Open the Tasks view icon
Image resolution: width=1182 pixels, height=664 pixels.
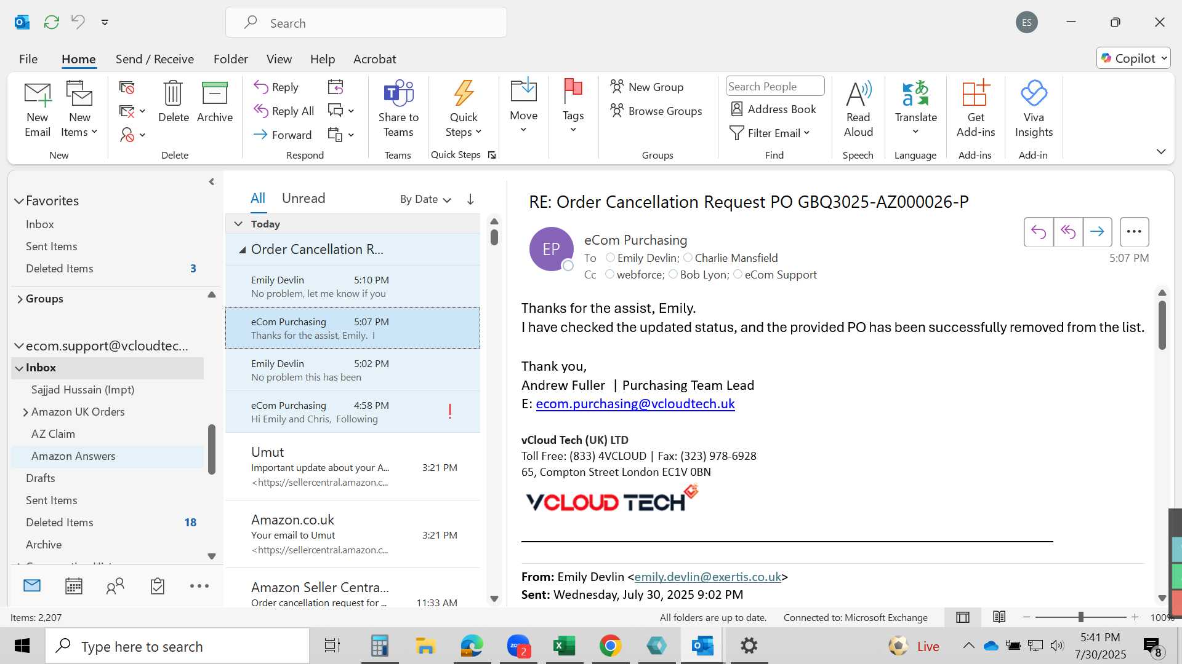(x=158, y=586)
